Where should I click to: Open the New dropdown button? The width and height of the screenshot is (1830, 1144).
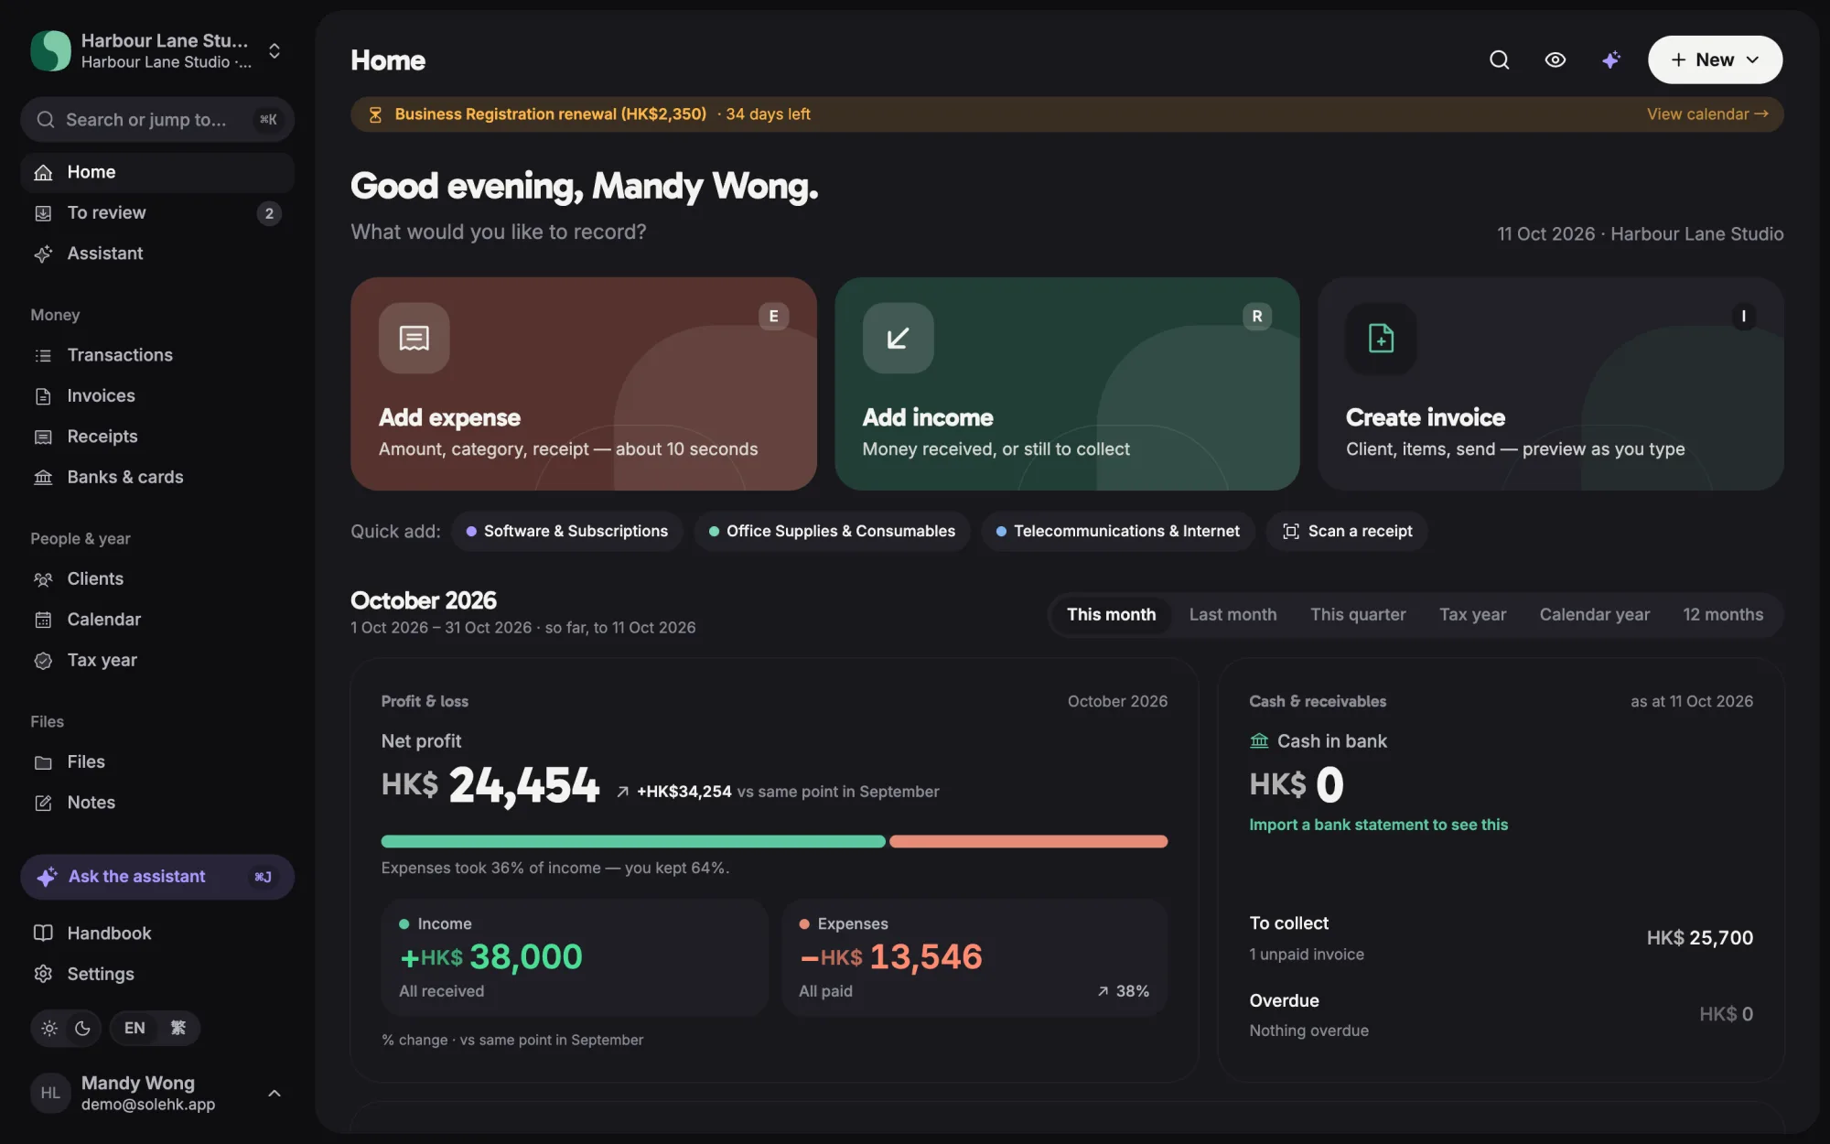(x=1715, y=59)
